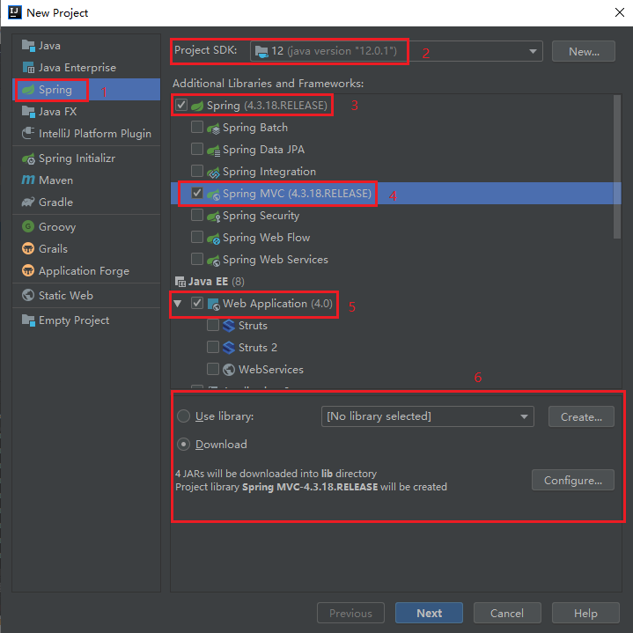Uncheck the Web Application (4.0) checkbox
Screen dimensions: 633x633
(197, 303)
